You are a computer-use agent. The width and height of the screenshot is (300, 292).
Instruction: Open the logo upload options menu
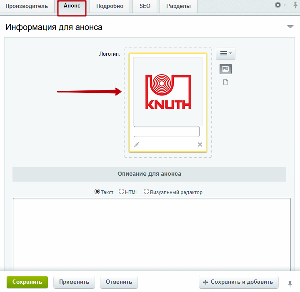click(x=225, y=54)
